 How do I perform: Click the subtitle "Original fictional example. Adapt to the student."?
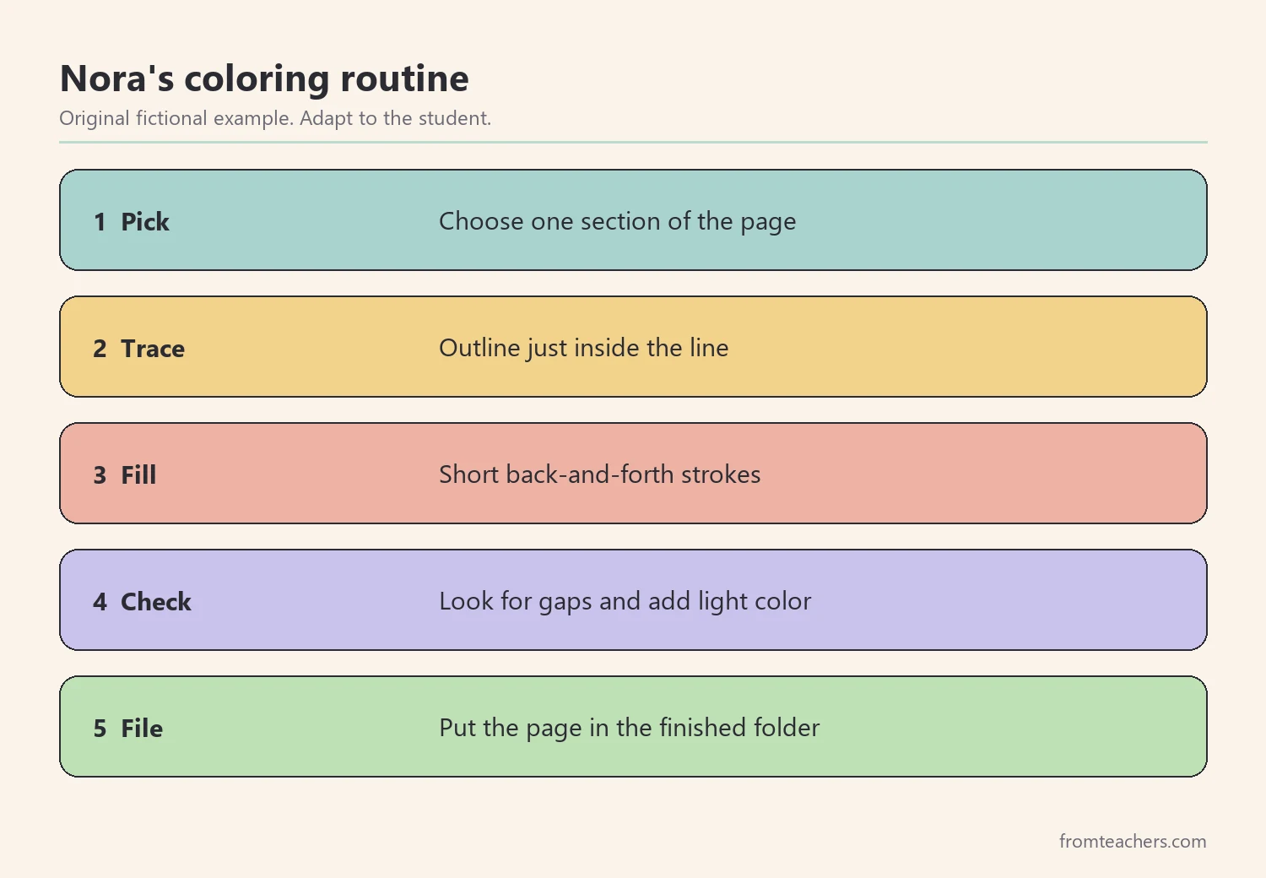coord(275,118)
